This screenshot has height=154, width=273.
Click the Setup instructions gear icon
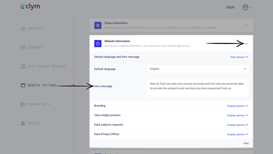[x=98, y=25]
